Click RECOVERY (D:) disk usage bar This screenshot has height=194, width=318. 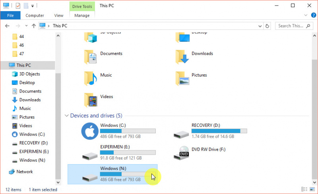[219, 131]
